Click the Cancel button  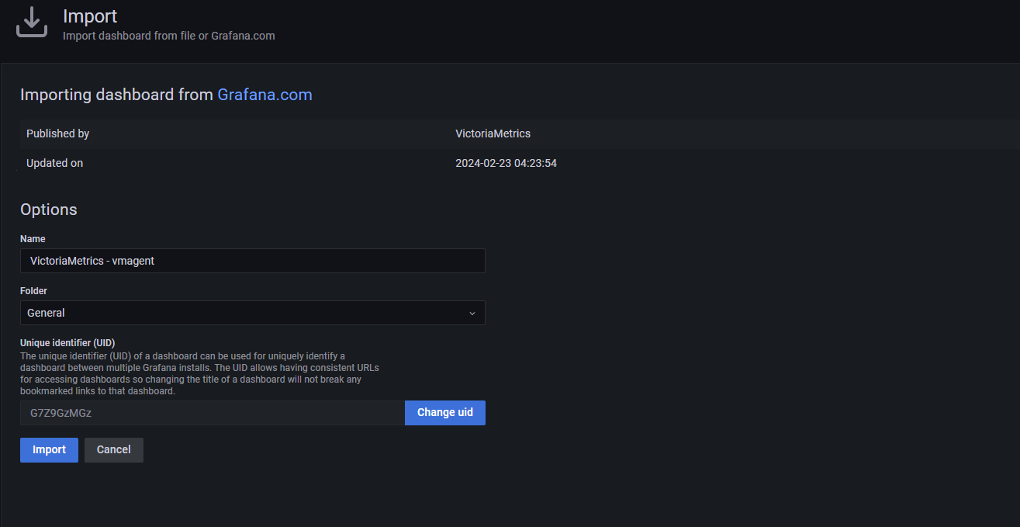[114, 450]
